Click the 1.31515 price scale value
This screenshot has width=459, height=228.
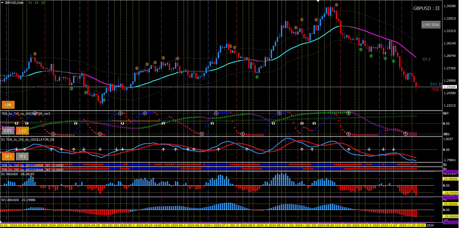click(x=450, y=31)
